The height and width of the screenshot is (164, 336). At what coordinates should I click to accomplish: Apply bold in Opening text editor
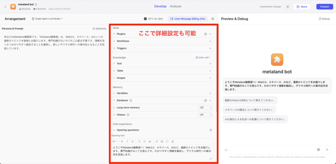(x=122, y=141)
